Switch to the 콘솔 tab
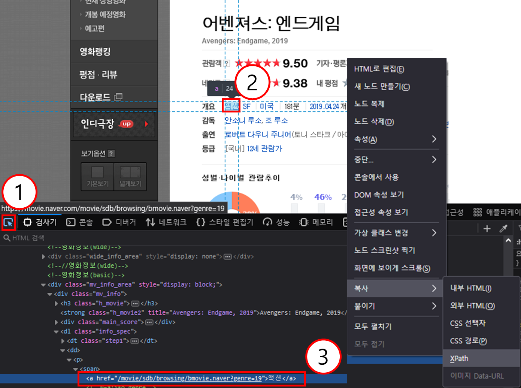Image resolution: width=521 pixels, height=388 pixels. pos(79,222)
